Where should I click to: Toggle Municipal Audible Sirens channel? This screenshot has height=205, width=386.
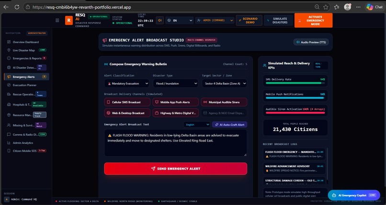(224, 102)
